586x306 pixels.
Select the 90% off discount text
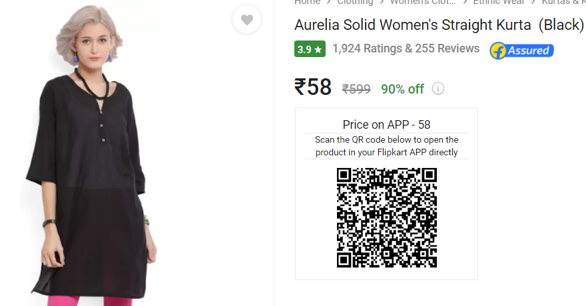click(x=402, y=89)
